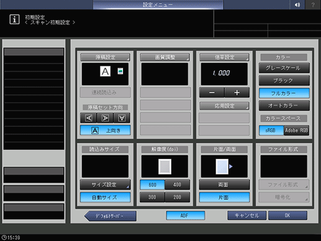Click the キャンセル button
Image resolution: width=321 pixels, height=241 pixels.
pos(247,216)
